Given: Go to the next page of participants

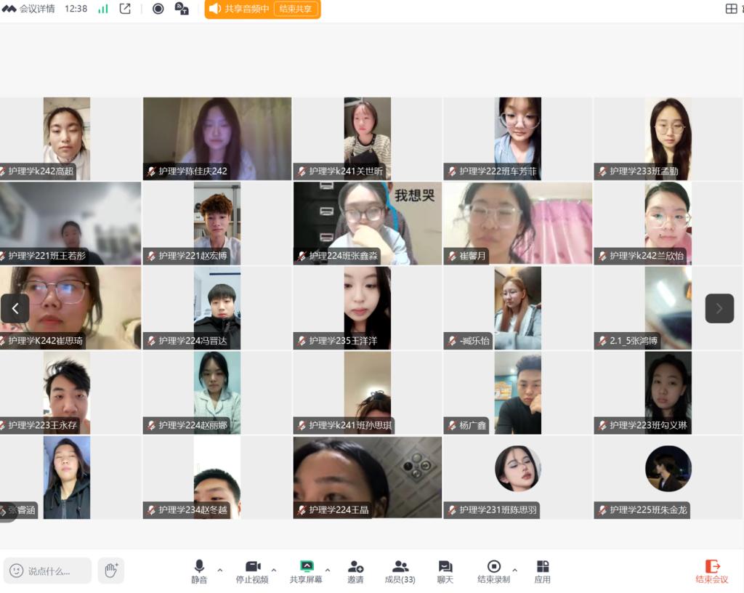Looking at the screenshot, I should [x=719, y=308].
